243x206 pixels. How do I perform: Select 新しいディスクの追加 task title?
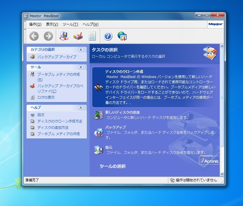[x=123, y=112]
